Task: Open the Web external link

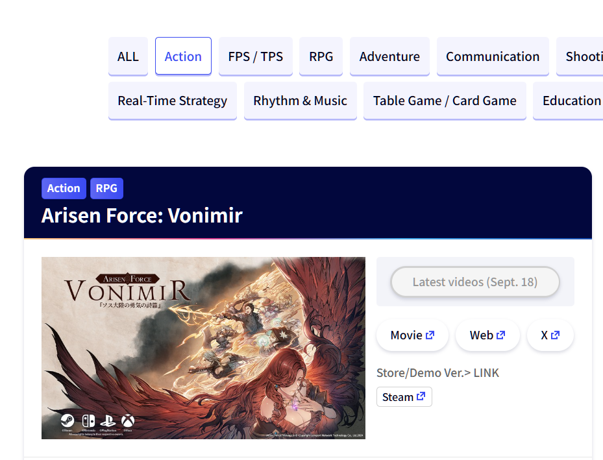Action: 487,335
